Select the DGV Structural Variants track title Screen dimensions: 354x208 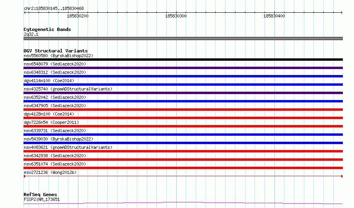pyautogui.click(x=56, y=51)
